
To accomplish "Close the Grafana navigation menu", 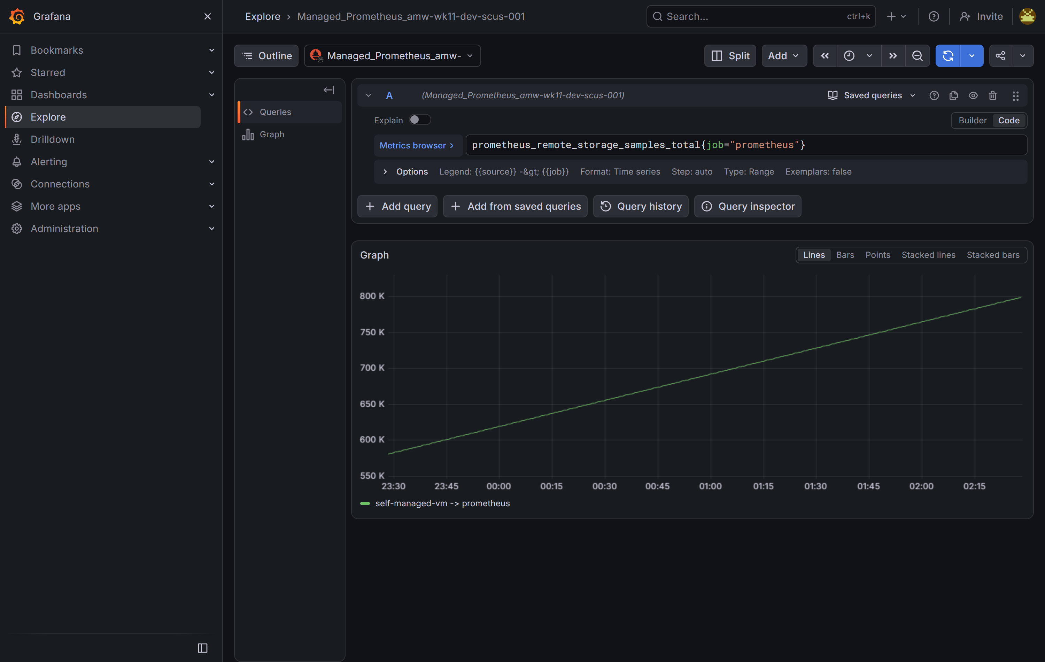I will [208, 16].
